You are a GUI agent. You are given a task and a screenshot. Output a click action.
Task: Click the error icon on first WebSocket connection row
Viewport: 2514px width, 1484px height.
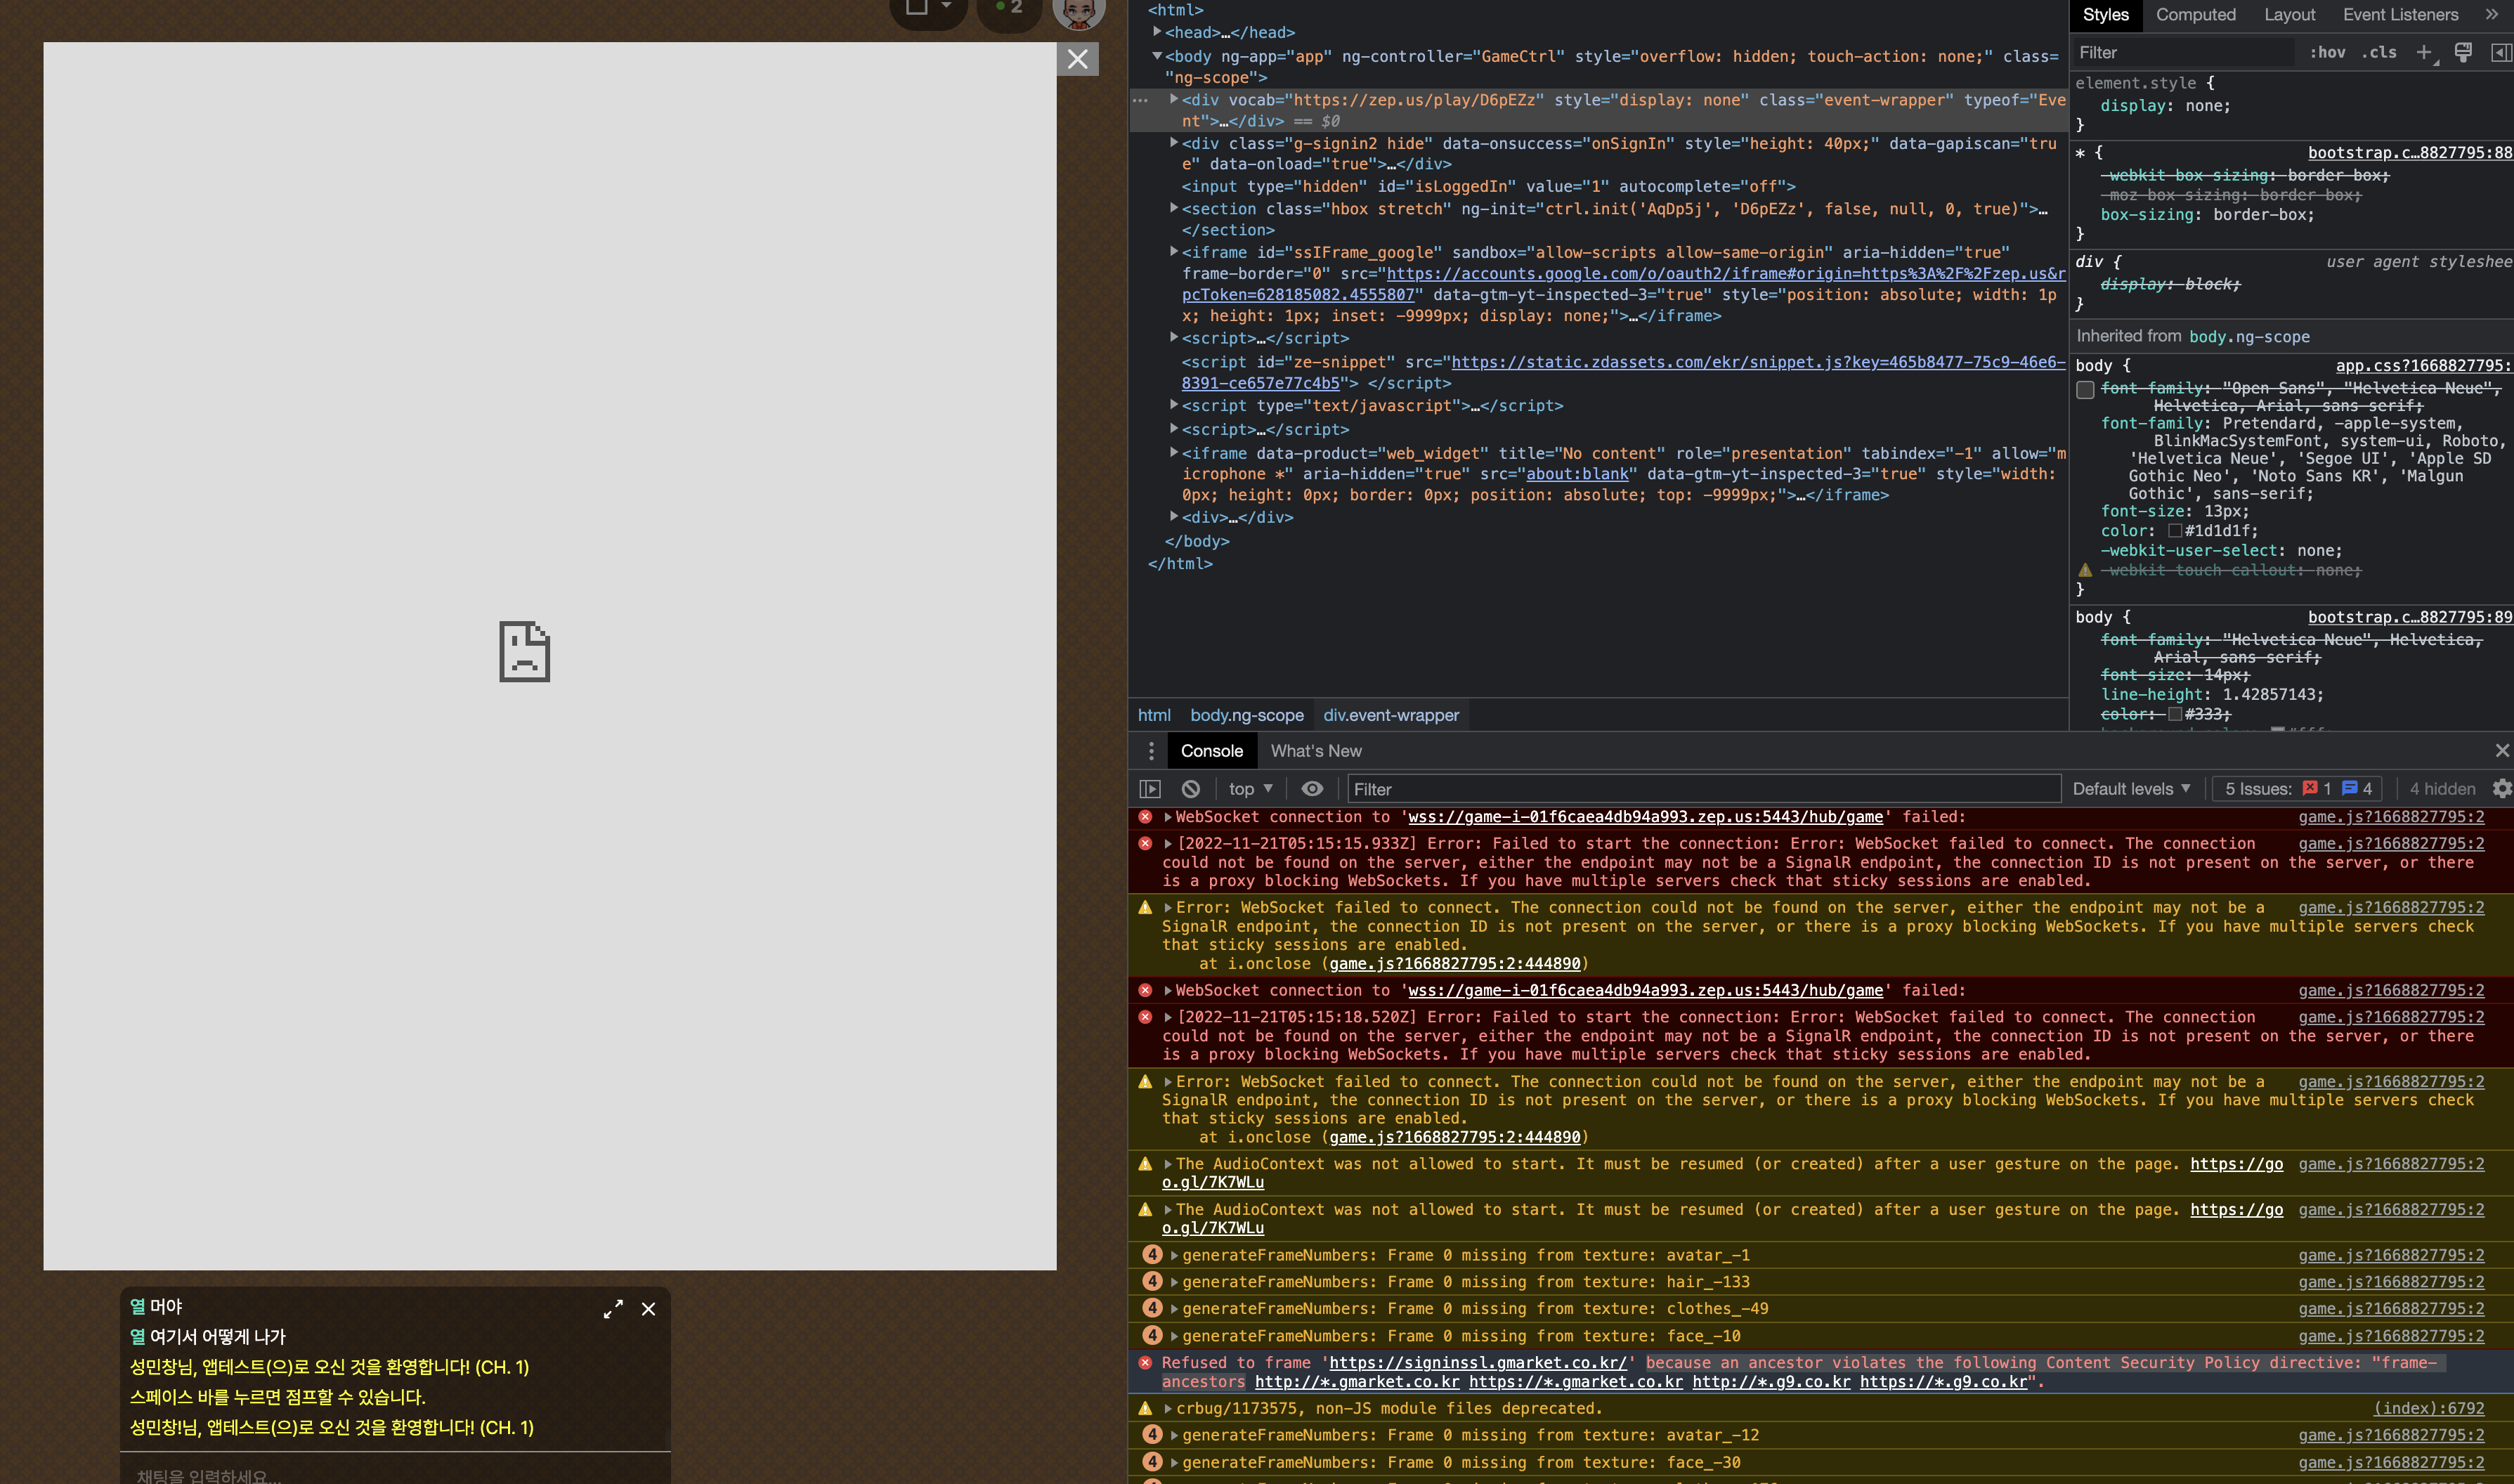pyautogui.click(x=1145, y=817)
